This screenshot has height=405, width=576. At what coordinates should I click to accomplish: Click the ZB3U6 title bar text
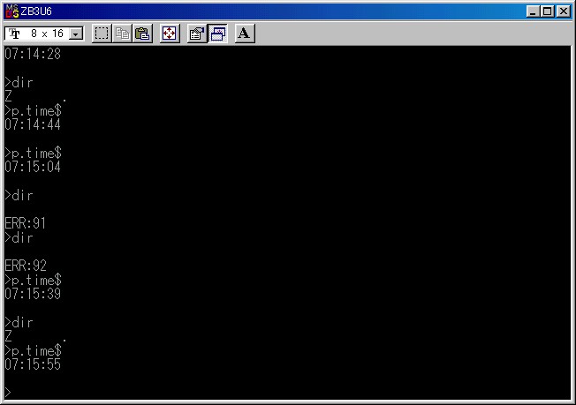[x=36, y=11]
